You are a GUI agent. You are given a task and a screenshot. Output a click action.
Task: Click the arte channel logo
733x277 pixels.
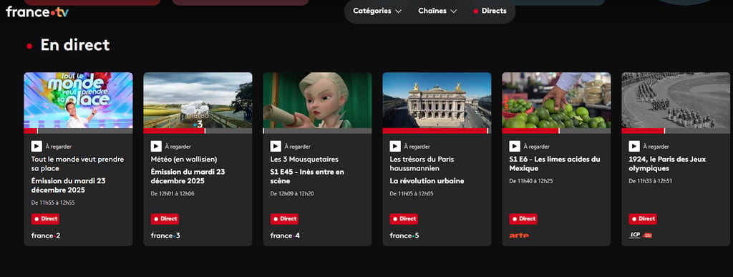(x=519, y=235)
